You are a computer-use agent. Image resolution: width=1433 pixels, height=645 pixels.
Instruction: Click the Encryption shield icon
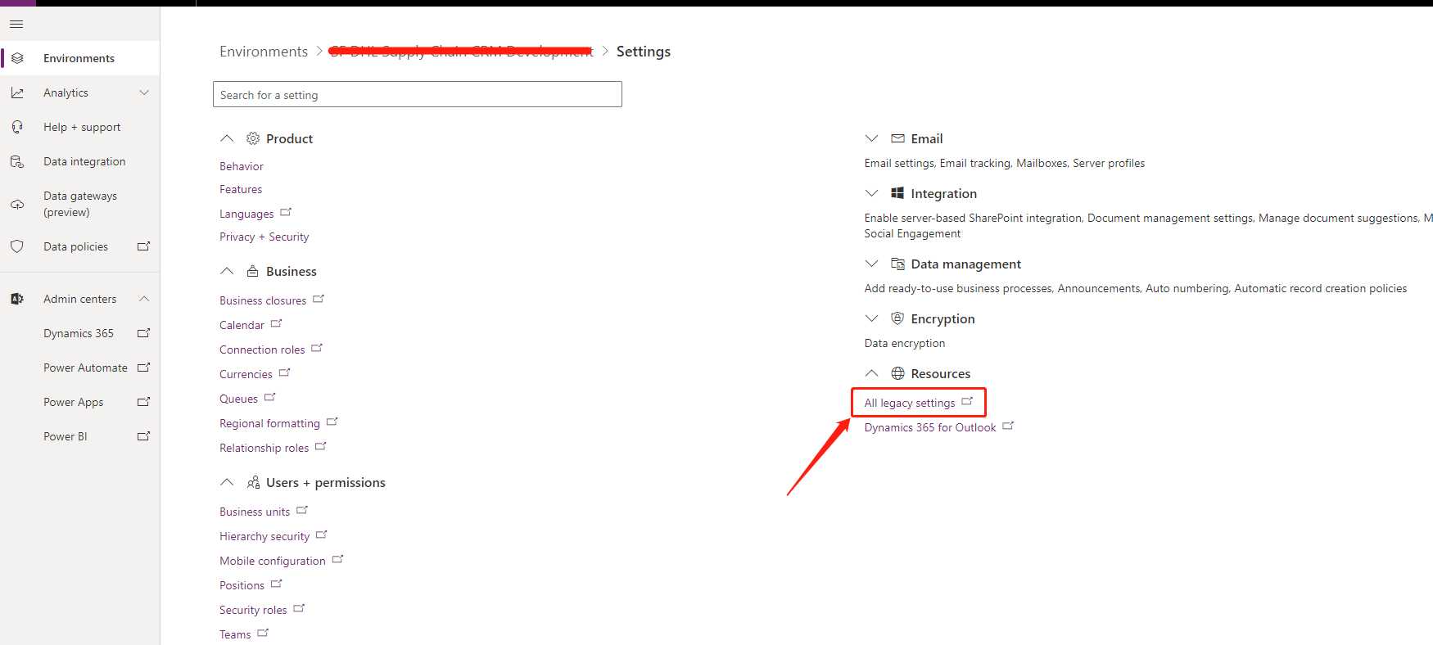(897, 318)
